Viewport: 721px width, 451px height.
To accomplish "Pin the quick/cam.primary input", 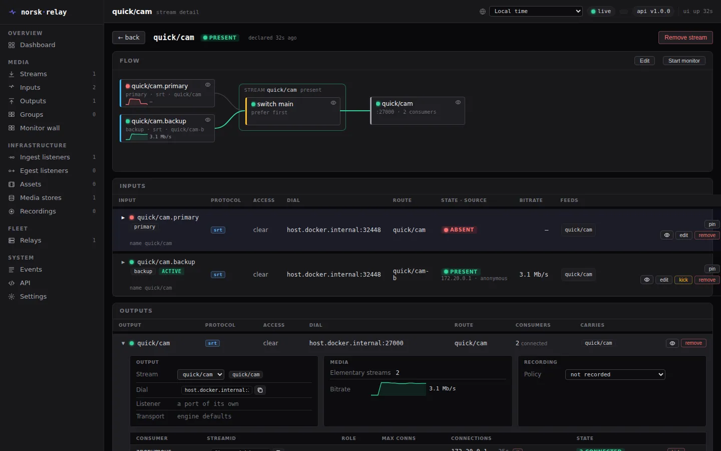I will click(x=712, y=224).
